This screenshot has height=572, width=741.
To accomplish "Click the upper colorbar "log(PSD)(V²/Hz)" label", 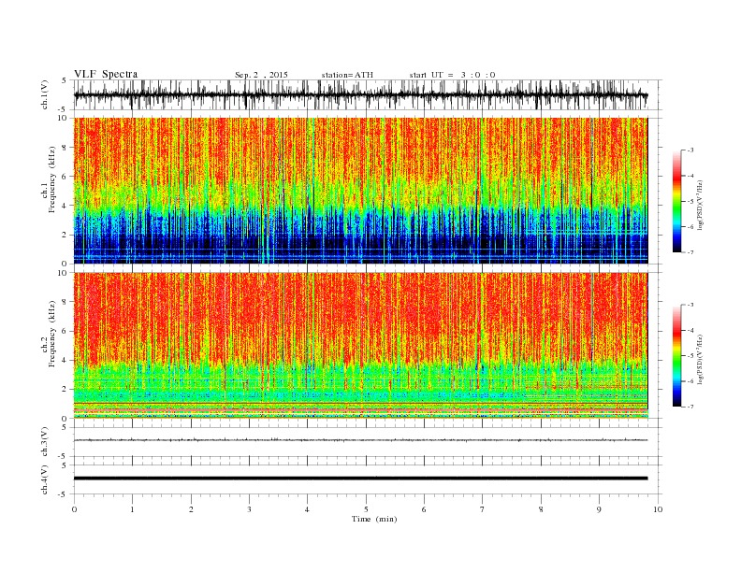I will tap(701, 205).
